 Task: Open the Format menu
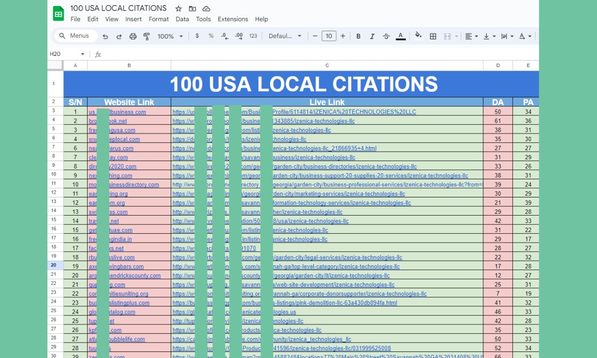pyautogui.click(x=159, y=19)
